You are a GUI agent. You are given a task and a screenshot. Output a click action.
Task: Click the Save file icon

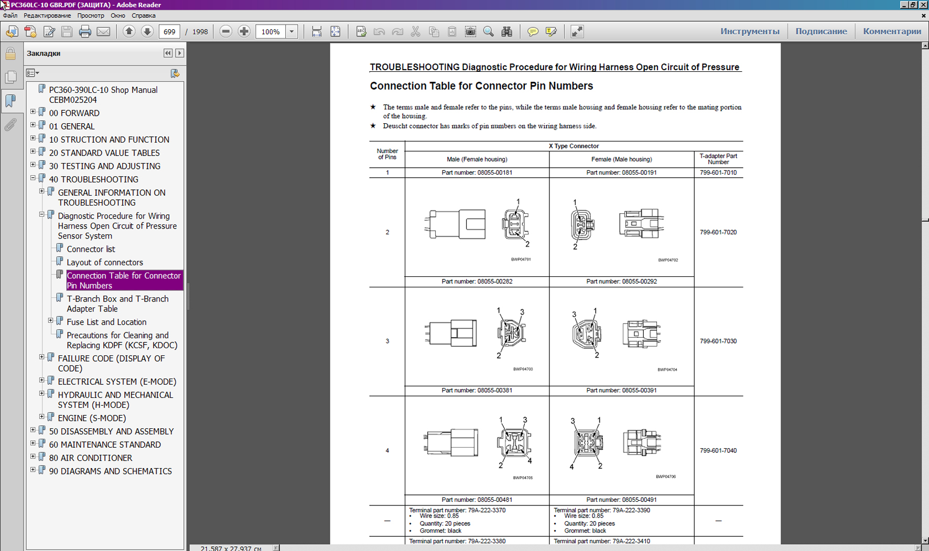67,32
